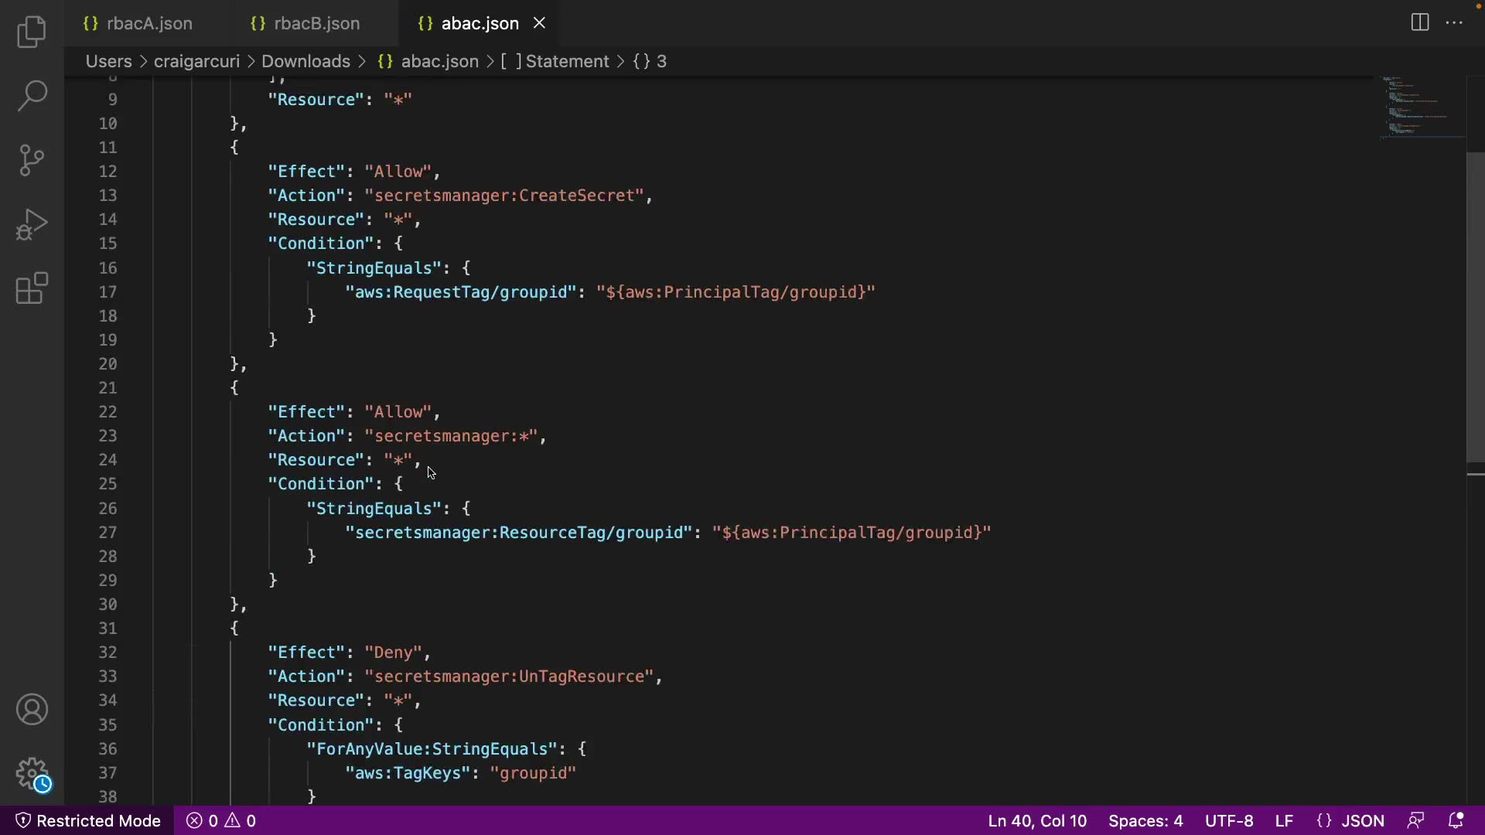This screenshot has height=835, width=1485.
Task: Switch to the rbacA.json tab
Action: click(x=149, y=23)
